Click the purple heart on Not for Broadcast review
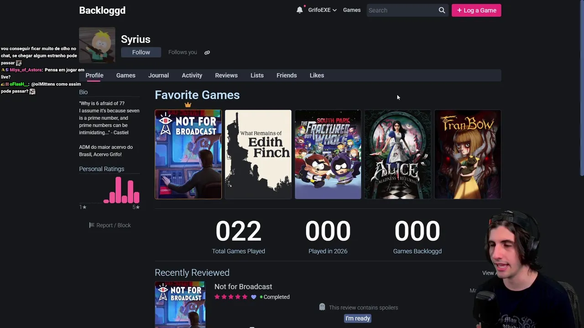The width and height of the screenshot is (584, 328). 254,297
